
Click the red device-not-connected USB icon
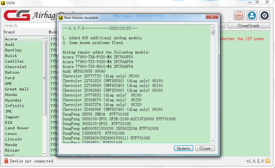point(6,161)
